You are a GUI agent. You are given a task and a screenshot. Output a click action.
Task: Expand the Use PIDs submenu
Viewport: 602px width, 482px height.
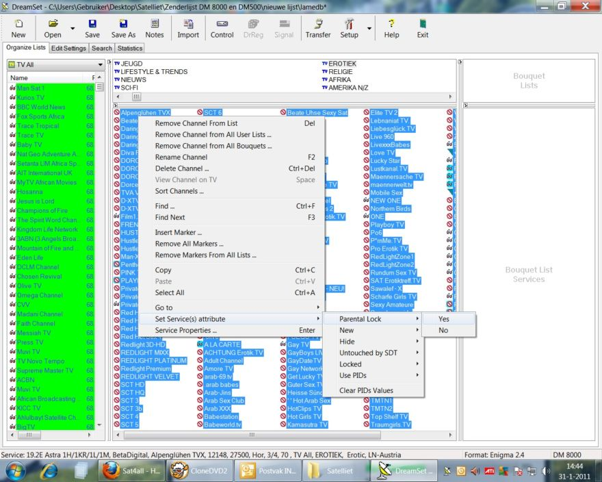point(374,375)
